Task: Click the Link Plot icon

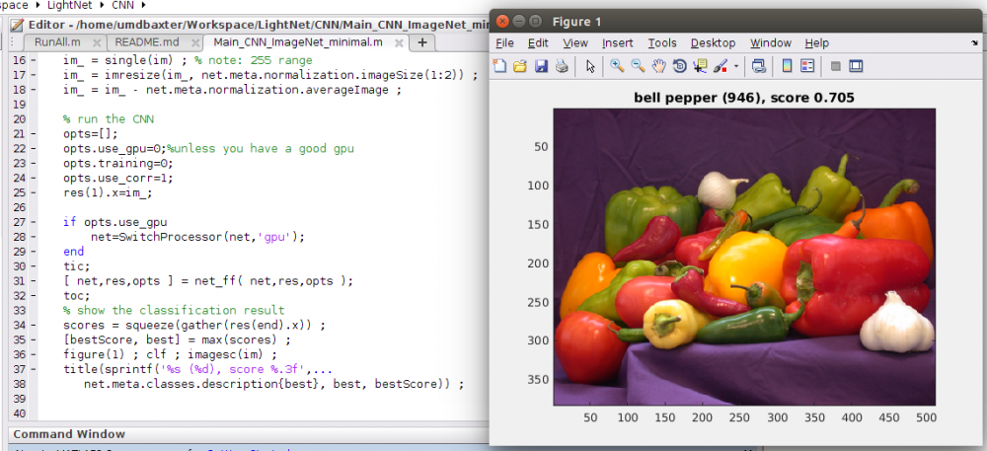Action: 758,66
